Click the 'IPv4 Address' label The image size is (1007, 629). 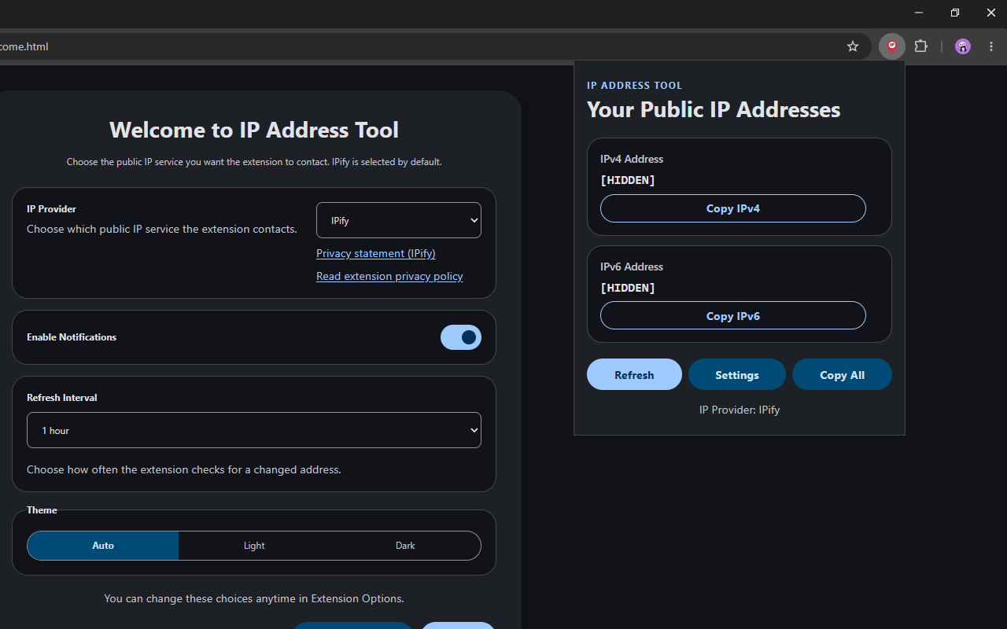[x=632, y=159]
